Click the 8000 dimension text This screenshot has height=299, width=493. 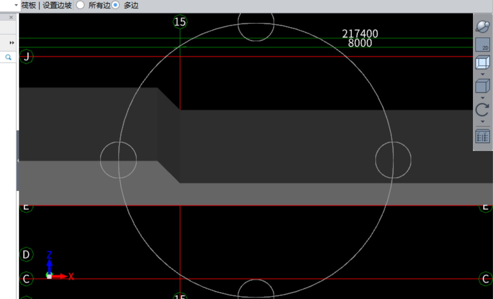pos(360,43)
